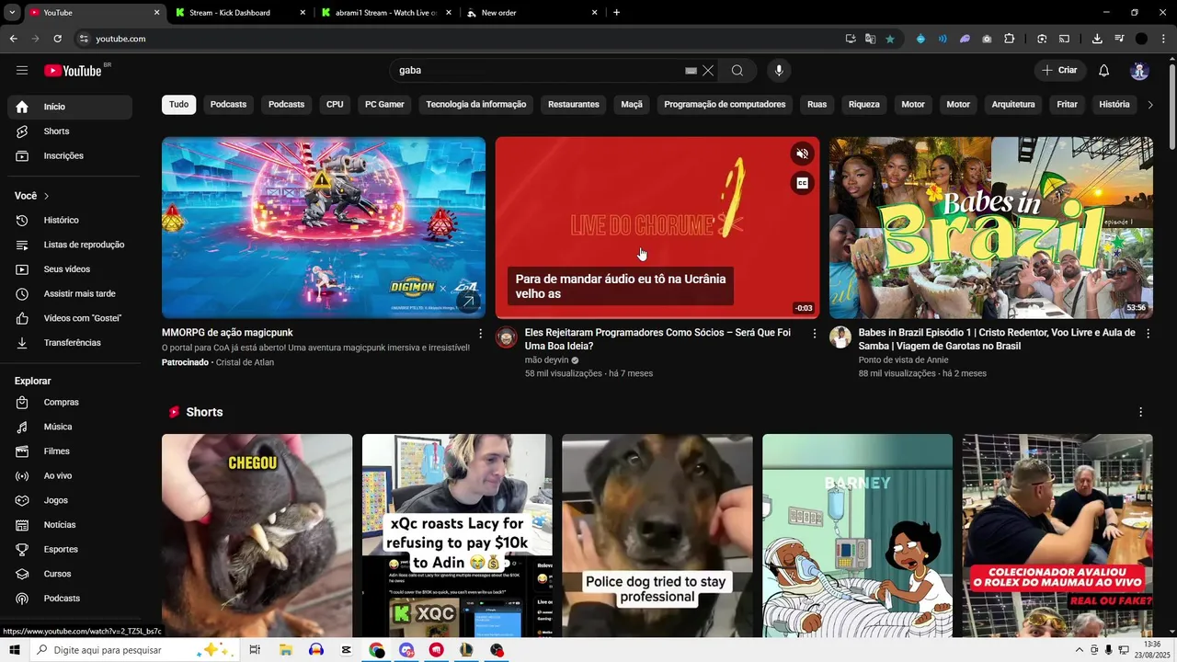Viewport: 1177px width, 662px height.
Task: Select the CPU filter chip
Action: click(x=335, y=105)
